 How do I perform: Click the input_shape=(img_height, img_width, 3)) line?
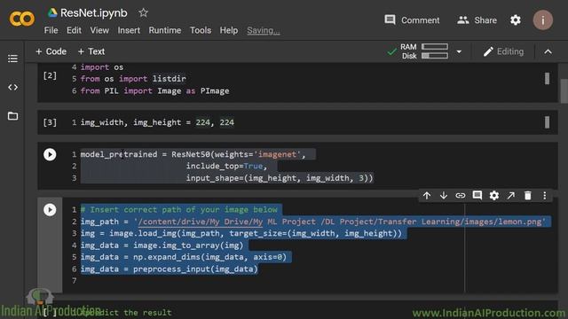click(280, 178)
